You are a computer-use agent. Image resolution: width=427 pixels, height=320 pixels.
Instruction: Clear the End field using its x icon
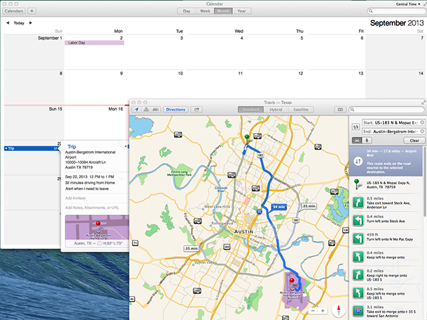(x=422, y=132)
